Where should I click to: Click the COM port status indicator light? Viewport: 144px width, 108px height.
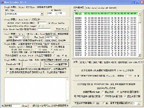[28, 37]
